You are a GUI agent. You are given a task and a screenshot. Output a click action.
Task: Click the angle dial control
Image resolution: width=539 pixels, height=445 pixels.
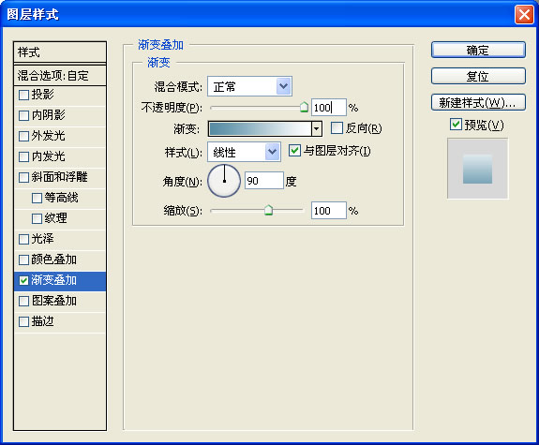coord(224,181)
